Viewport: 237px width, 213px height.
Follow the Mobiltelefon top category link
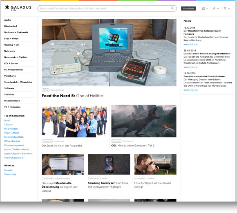click(x=11, y=129)
